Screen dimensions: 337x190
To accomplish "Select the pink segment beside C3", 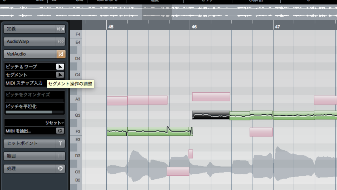I will point(178,171).
